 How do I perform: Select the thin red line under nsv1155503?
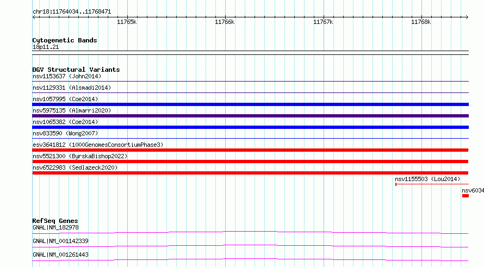tap(432, 184)
